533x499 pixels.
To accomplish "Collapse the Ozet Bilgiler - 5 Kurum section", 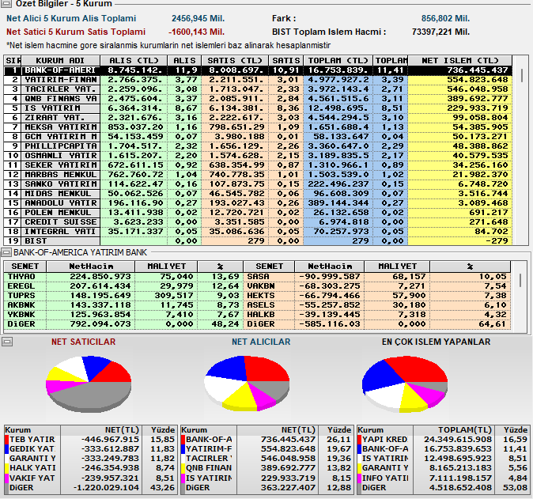I will tap(6, 3).
